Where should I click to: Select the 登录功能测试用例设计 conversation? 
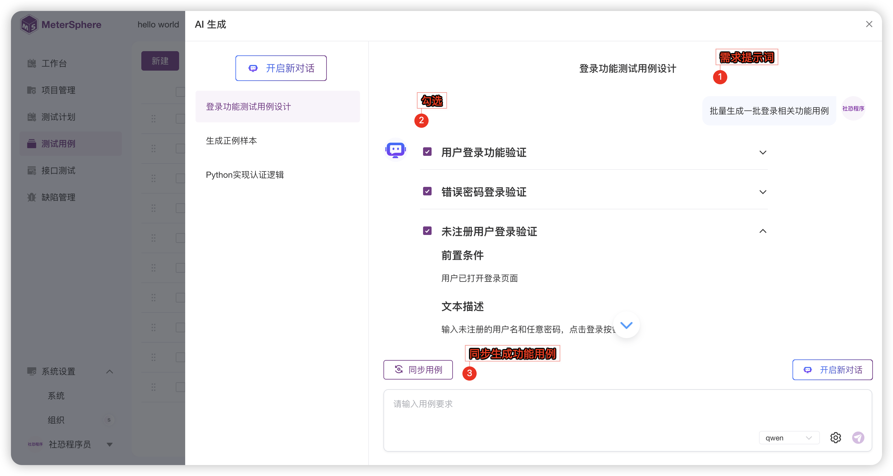pos(277,107)
